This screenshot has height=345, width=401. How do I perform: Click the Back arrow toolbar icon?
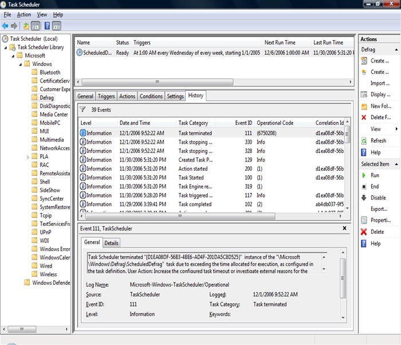(5, 26)
